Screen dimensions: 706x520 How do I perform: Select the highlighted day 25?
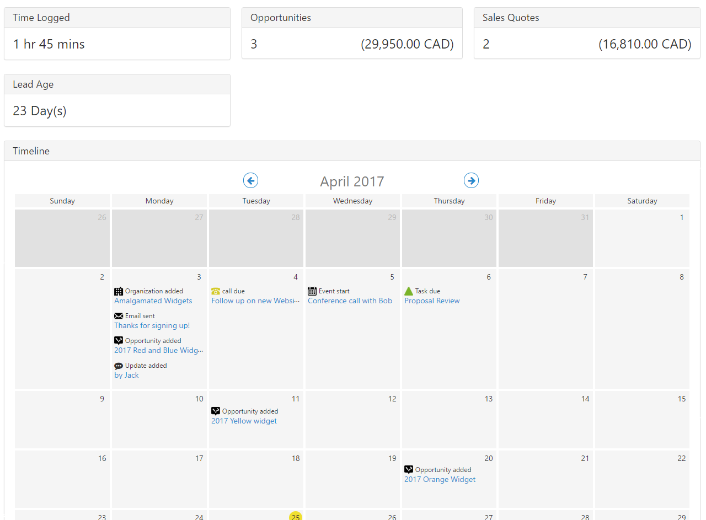pos(296,516)
